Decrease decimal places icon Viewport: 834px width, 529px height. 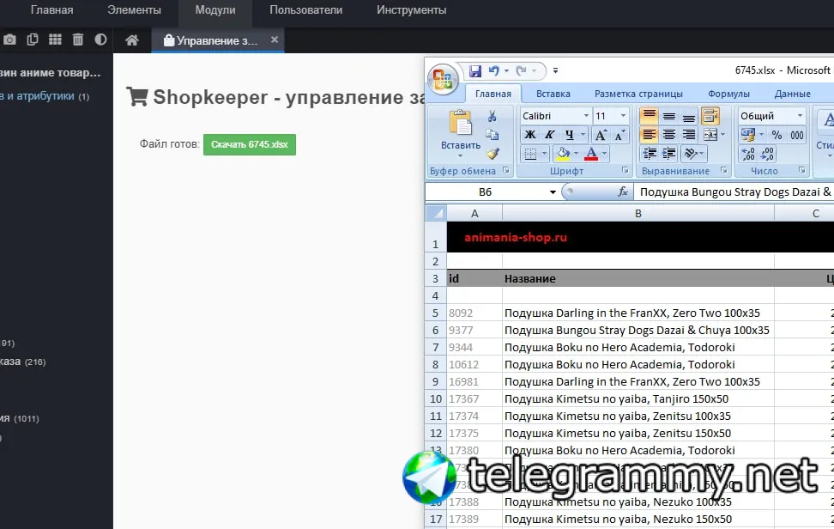tap(768, 154)
